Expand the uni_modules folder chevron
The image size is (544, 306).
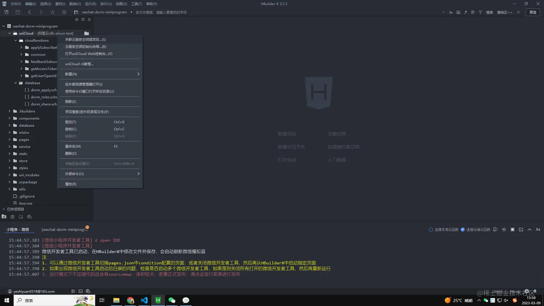[x=10, y=175]
